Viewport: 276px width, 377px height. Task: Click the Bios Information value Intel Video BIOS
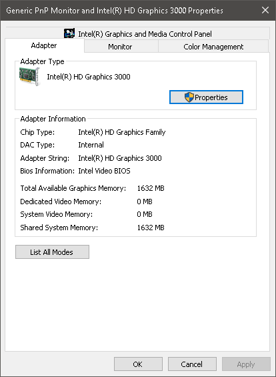(x=104, y=171)
